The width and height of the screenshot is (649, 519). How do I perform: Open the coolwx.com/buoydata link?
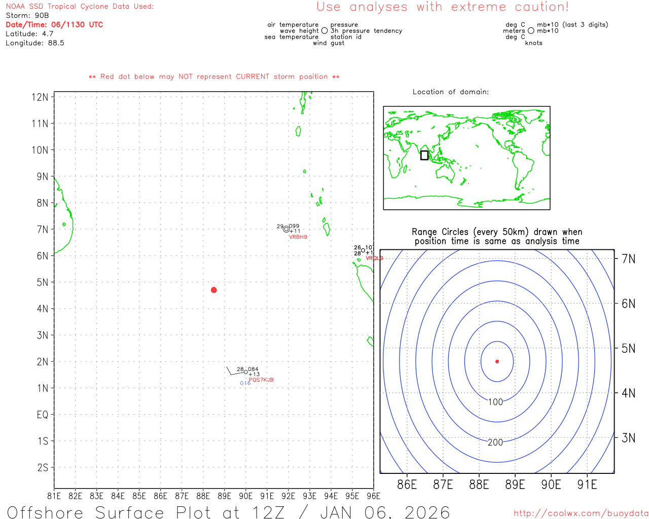(x=581, y=513)
